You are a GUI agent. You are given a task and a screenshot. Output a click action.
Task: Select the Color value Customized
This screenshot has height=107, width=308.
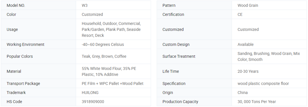point(92,14)
